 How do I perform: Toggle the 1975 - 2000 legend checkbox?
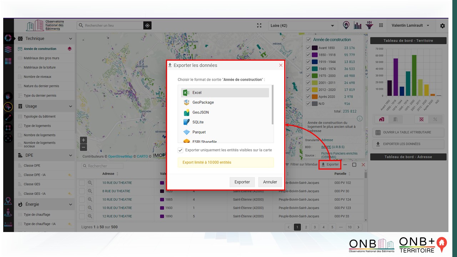point(308,76)
